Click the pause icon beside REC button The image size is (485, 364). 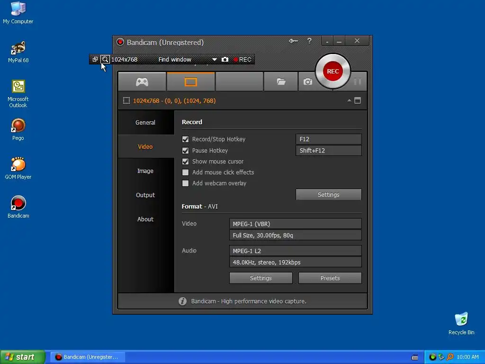point(358,82)
